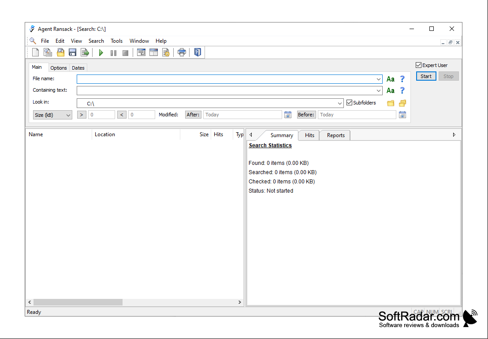The width and height of the screenshot is (488, 339).
Task: Open saved search folder icon
Action: 60,52
